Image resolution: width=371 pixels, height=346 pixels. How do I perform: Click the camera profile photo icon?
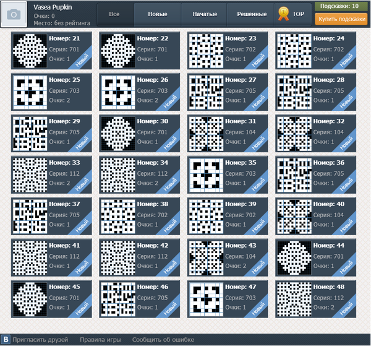[14, 14]
